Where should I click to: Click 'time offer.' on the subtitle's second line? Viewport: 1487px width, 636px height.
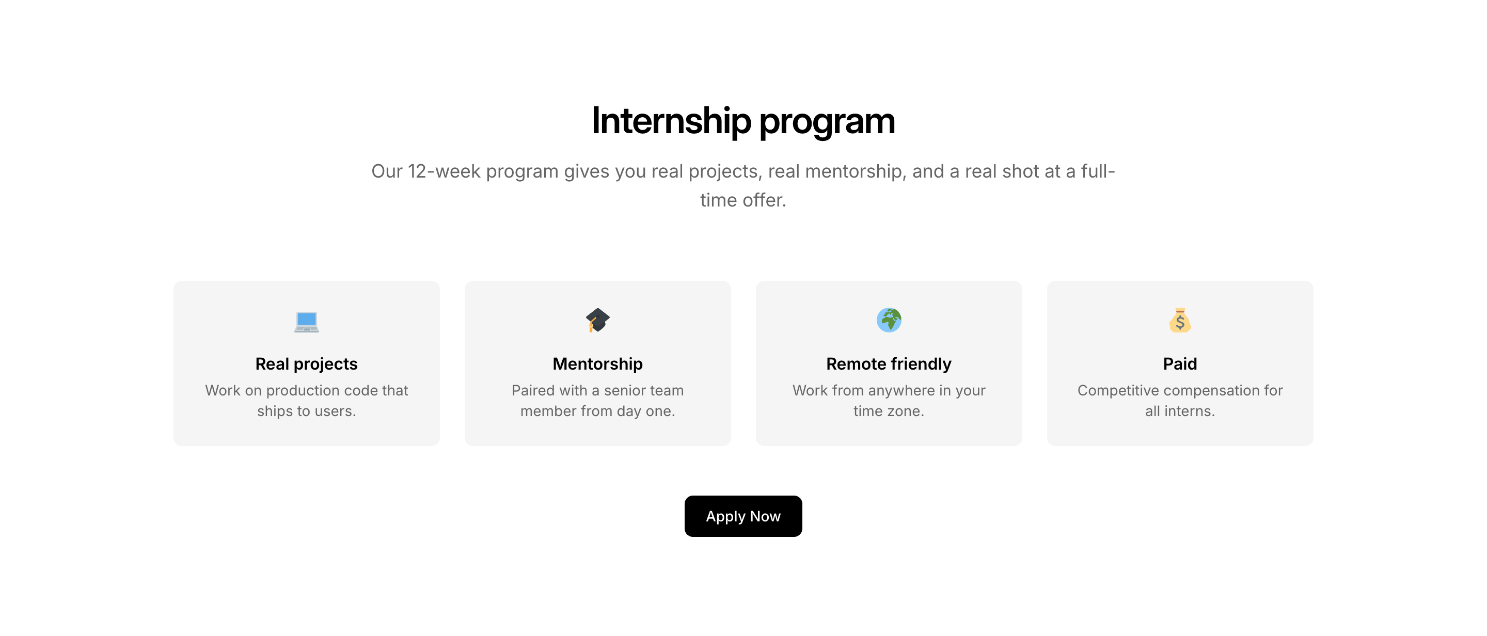pyautogui.click(x=743, y=200)
